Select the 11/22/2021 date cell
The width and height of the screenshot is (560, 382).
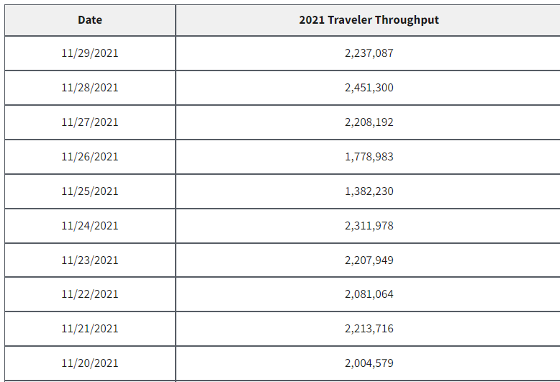(90, 294)
